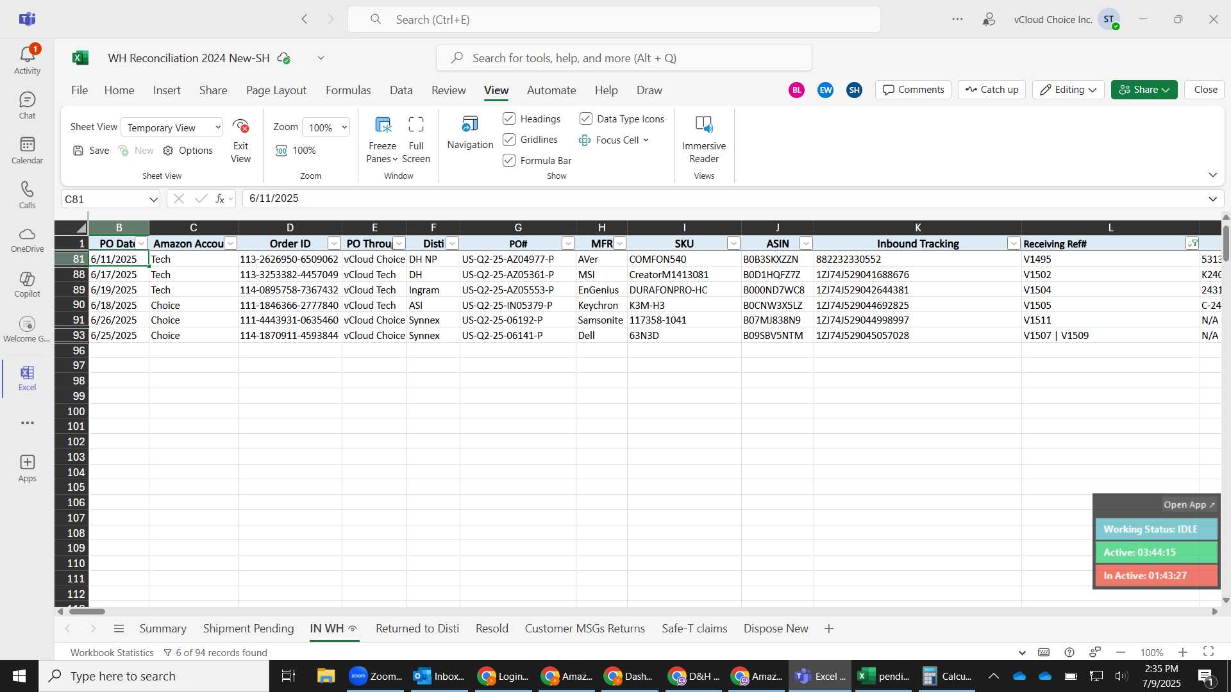Image resolution: width=1231 pixels, height=692 pixels.
Task: Open the Zoom percentage dropdown
Action: pos(326,128)
